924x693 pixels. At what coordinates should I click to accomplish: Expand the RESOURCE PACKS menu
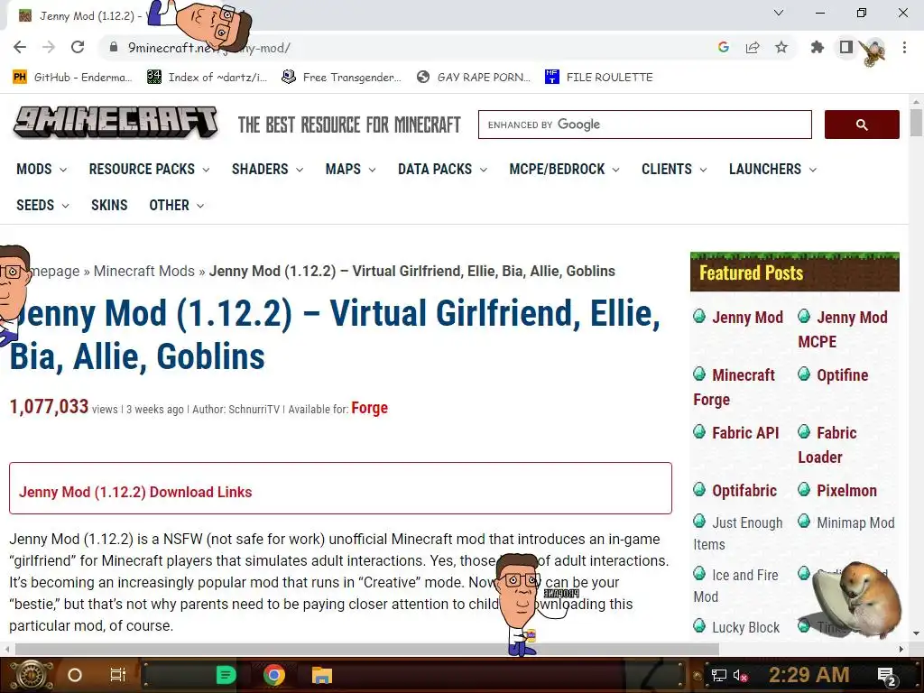149,169
